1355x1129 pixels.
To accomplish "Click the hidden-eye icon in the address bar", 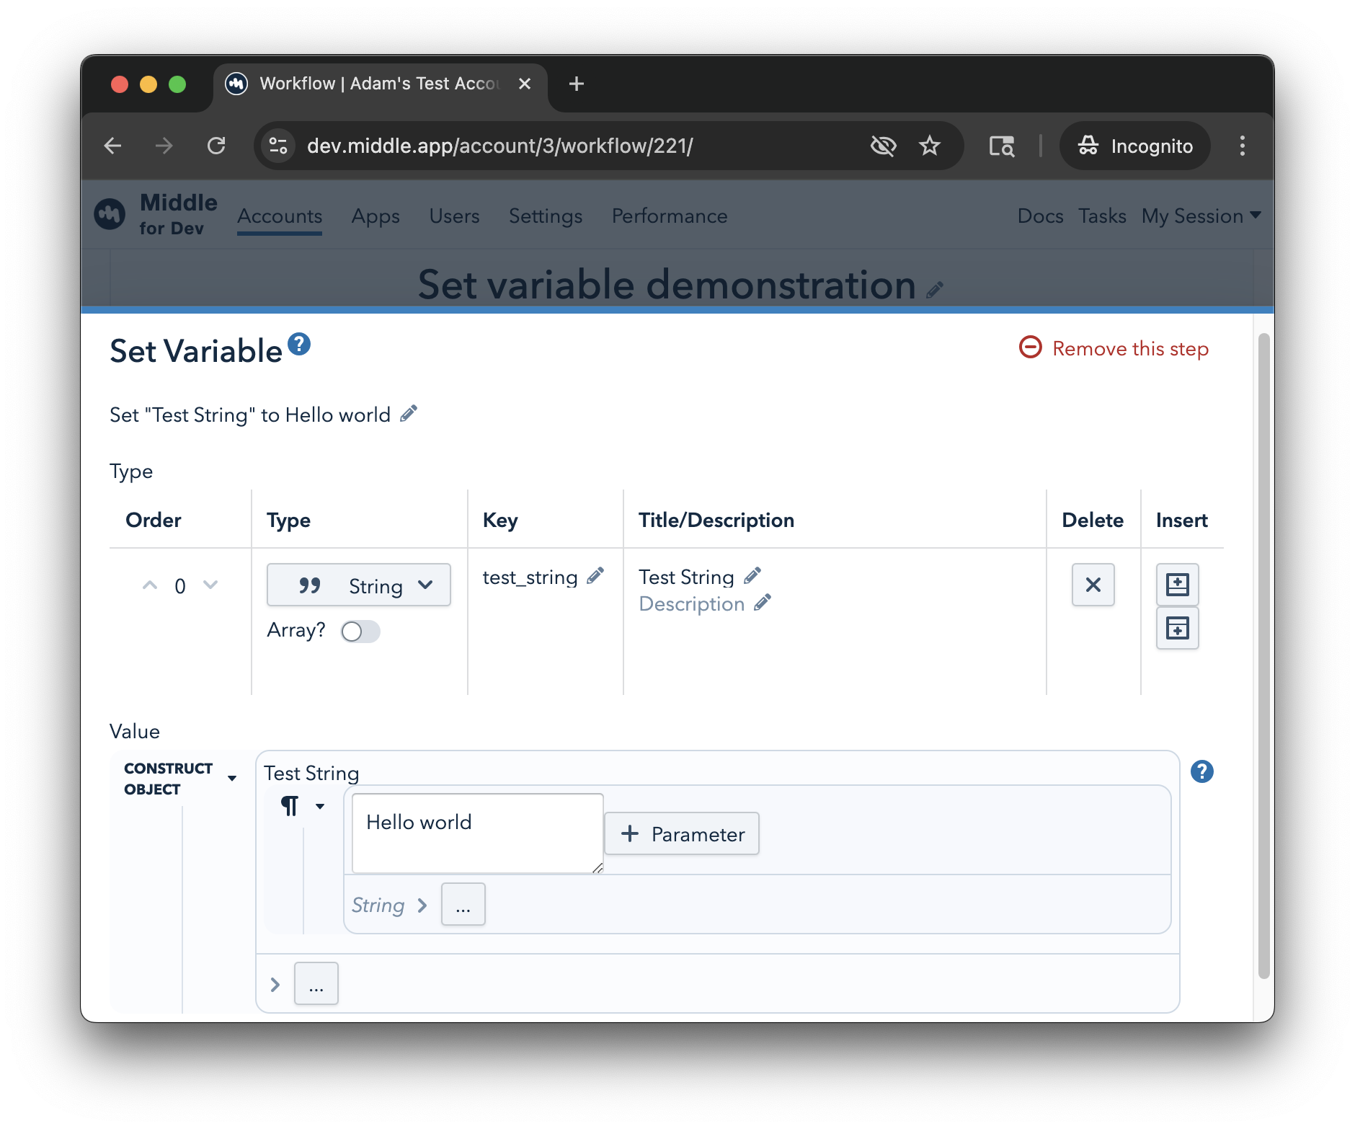I will pos(883,146).
